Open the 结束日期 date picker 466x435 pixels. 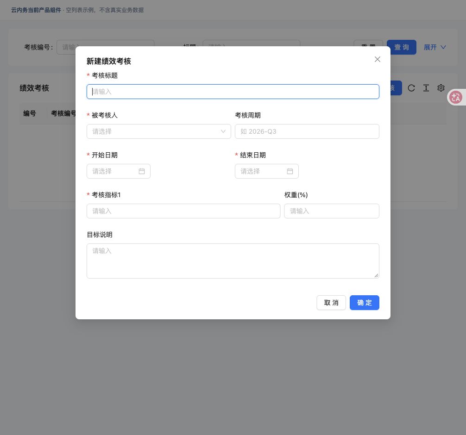[x=266, y=171]
